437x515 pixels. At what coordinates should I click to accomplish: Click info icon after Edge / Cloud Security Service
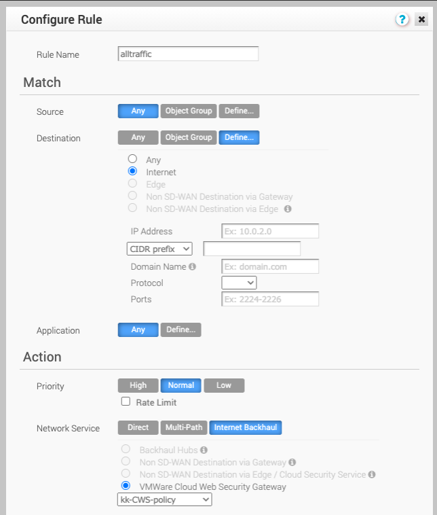click(x=372, y=474)
